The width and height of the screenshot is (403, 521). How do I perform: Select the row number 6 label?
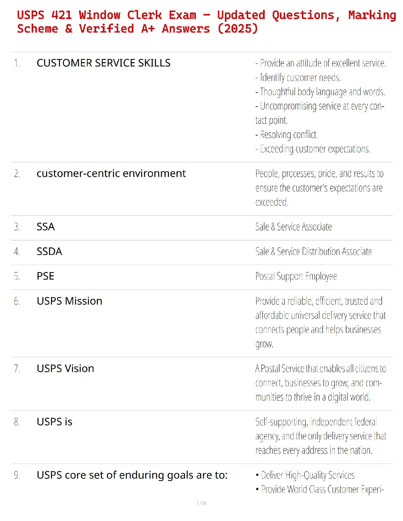(x=17, y=301)
